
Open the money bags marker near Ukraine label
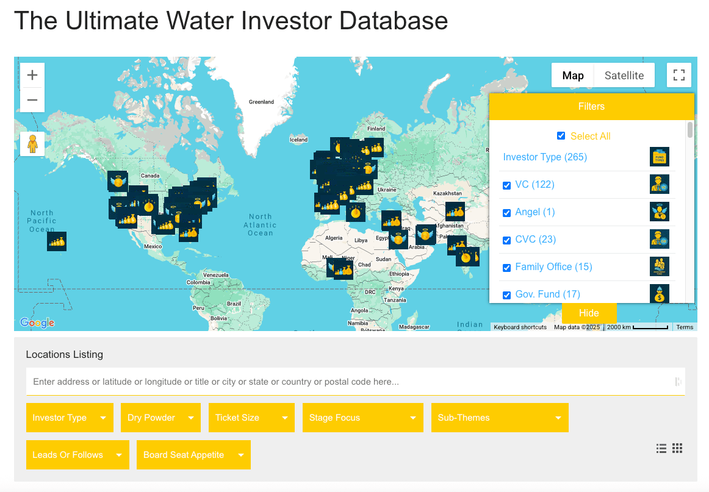(364, 186)
